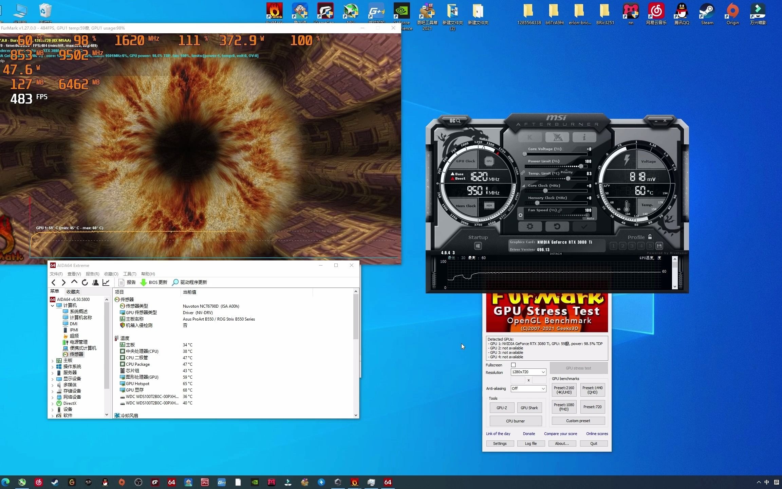Enable FurMark Fullscreen checkbox
Image resolution: width=782 pixels, height=489 pixels.
pyautogui.click(x=513, y=365)
